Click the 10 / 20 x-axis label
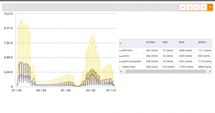The image size is (215, 113). [x=90, y=90]
